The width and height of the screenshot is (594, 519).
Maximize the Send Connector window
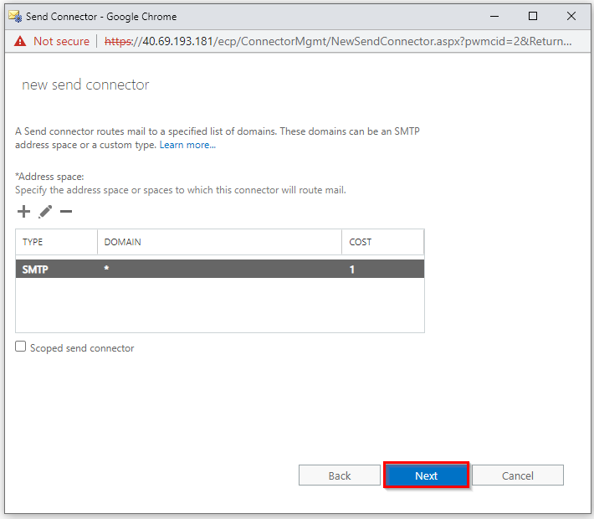[533, 16]
